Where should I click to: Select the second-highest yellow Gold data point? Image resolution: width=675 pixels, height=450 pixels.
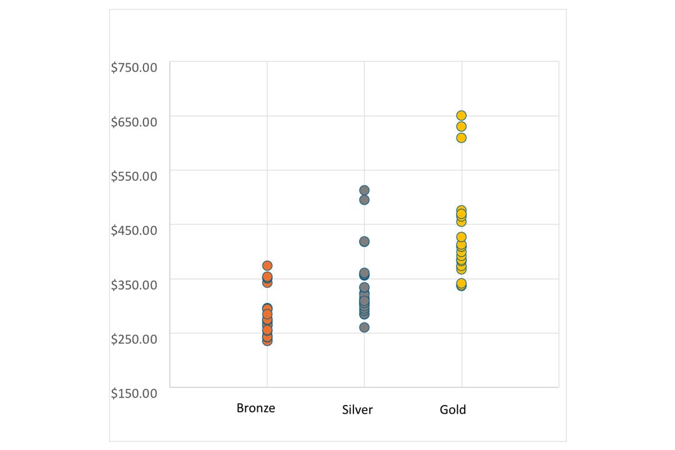pyautogui.click(x=461, y=127)
